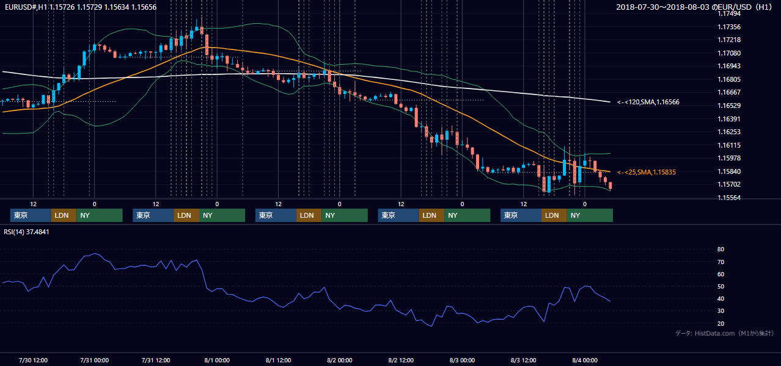
Task: Click price axis value 1.16667
Action: click(729, 93)
